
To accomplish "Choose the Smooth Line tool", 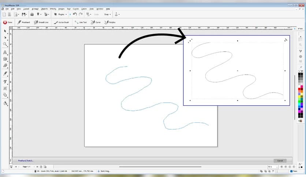I will pyautogui.click(x=41, y=22).
